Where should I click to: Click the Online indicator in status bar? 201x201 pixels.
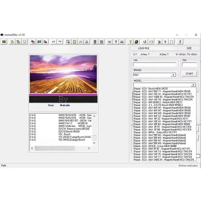(x=188, y=166)
